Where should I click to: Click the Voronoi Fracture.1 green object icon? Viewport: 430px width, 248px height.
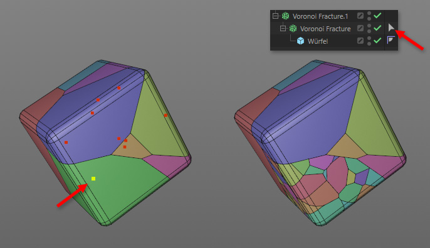tap(285, 16)
